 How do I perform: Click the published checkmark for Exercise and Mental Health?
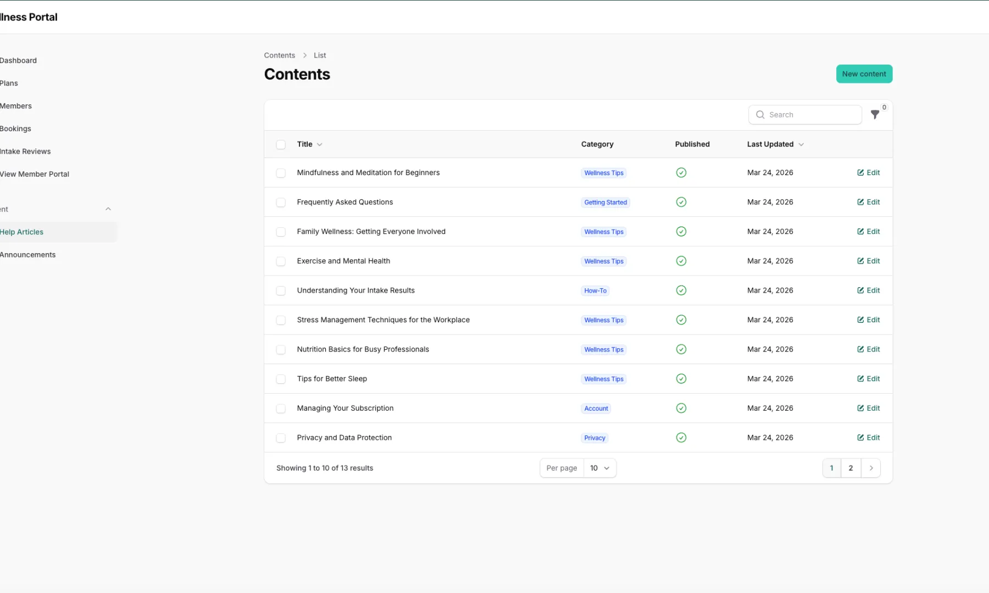pyautogui.click(x=681, y=261)
